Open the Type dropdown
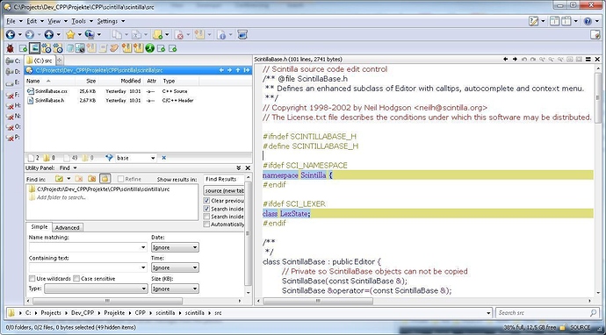 (x=96, y=289)
